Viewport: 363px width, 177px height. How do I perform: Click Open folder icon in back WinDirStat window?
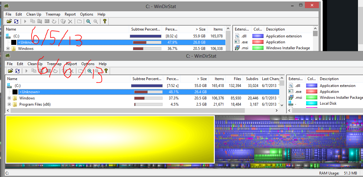(x=9, y=22)
